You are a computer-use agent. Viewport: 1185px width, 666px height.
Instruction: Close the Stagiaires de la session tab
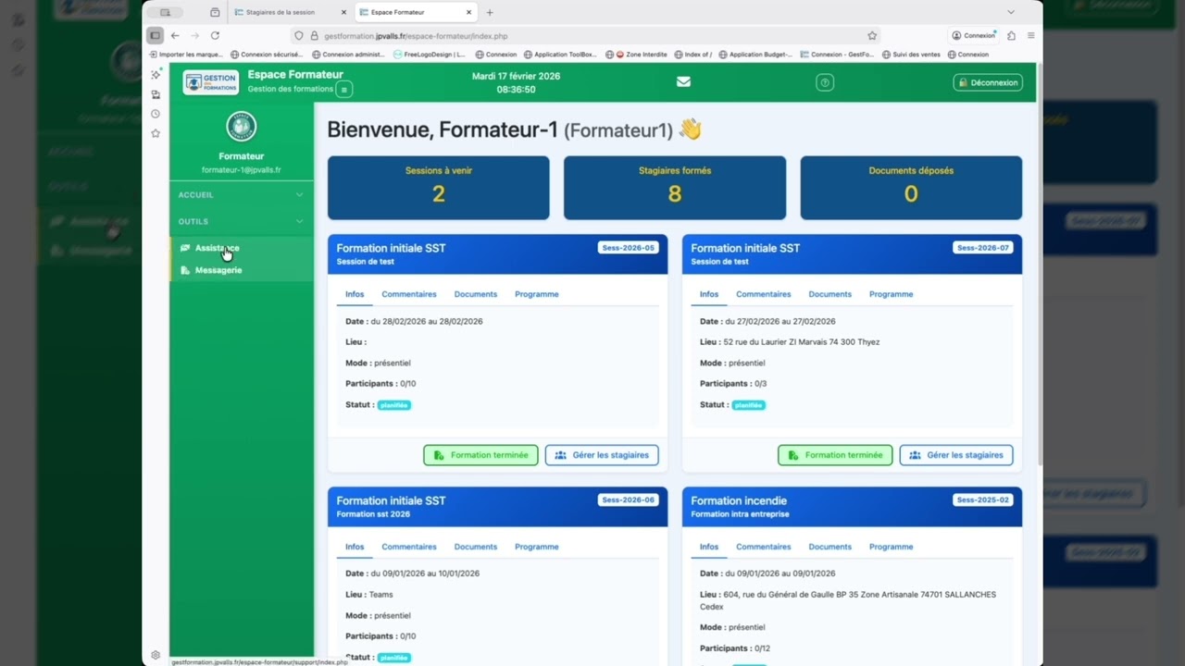tap(343, 12)
